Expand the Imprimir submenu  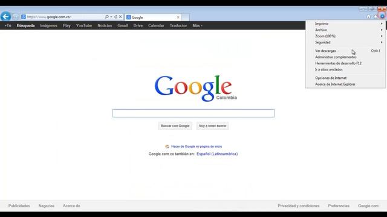(345, 24)
